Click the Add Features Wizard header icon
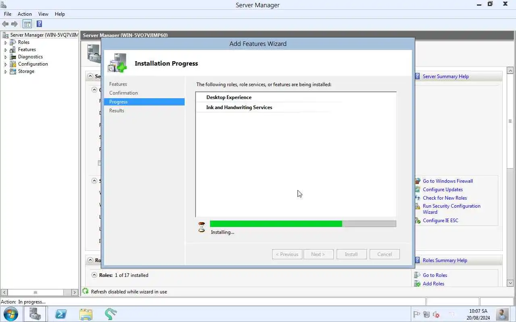 [x=117, y=63]
